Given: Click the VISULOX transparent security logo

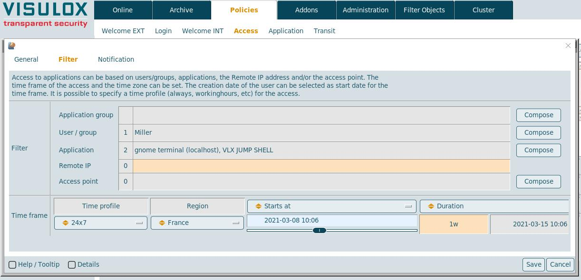Looking at the screenshot, I should (46, 15).
